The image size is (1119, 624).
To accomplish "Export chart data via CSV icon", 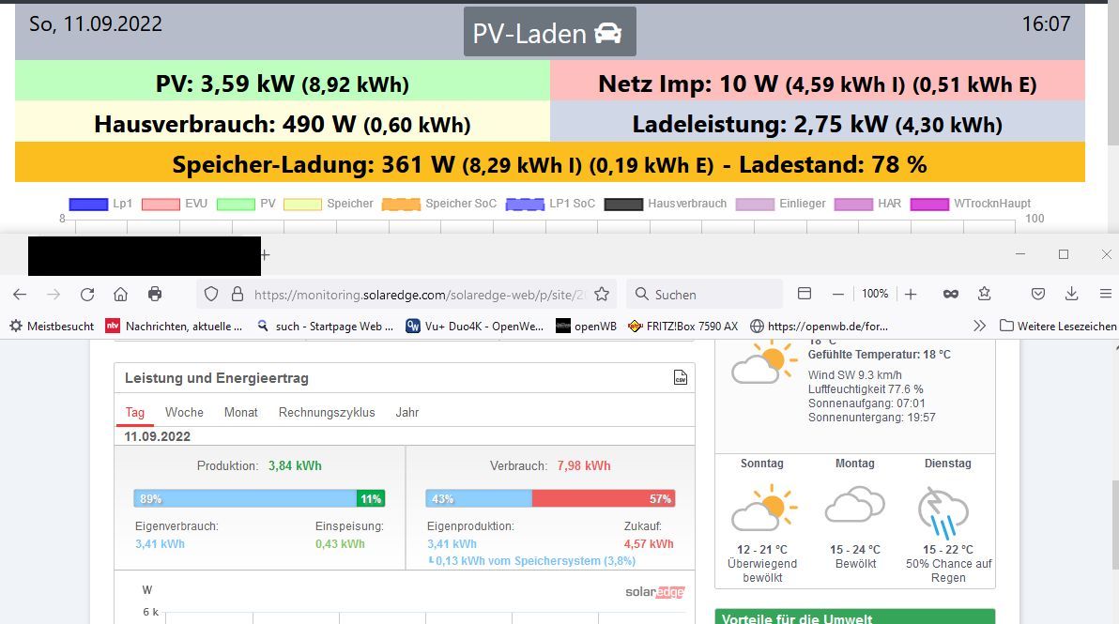I will pyautogui.click(x=680, y=378).
